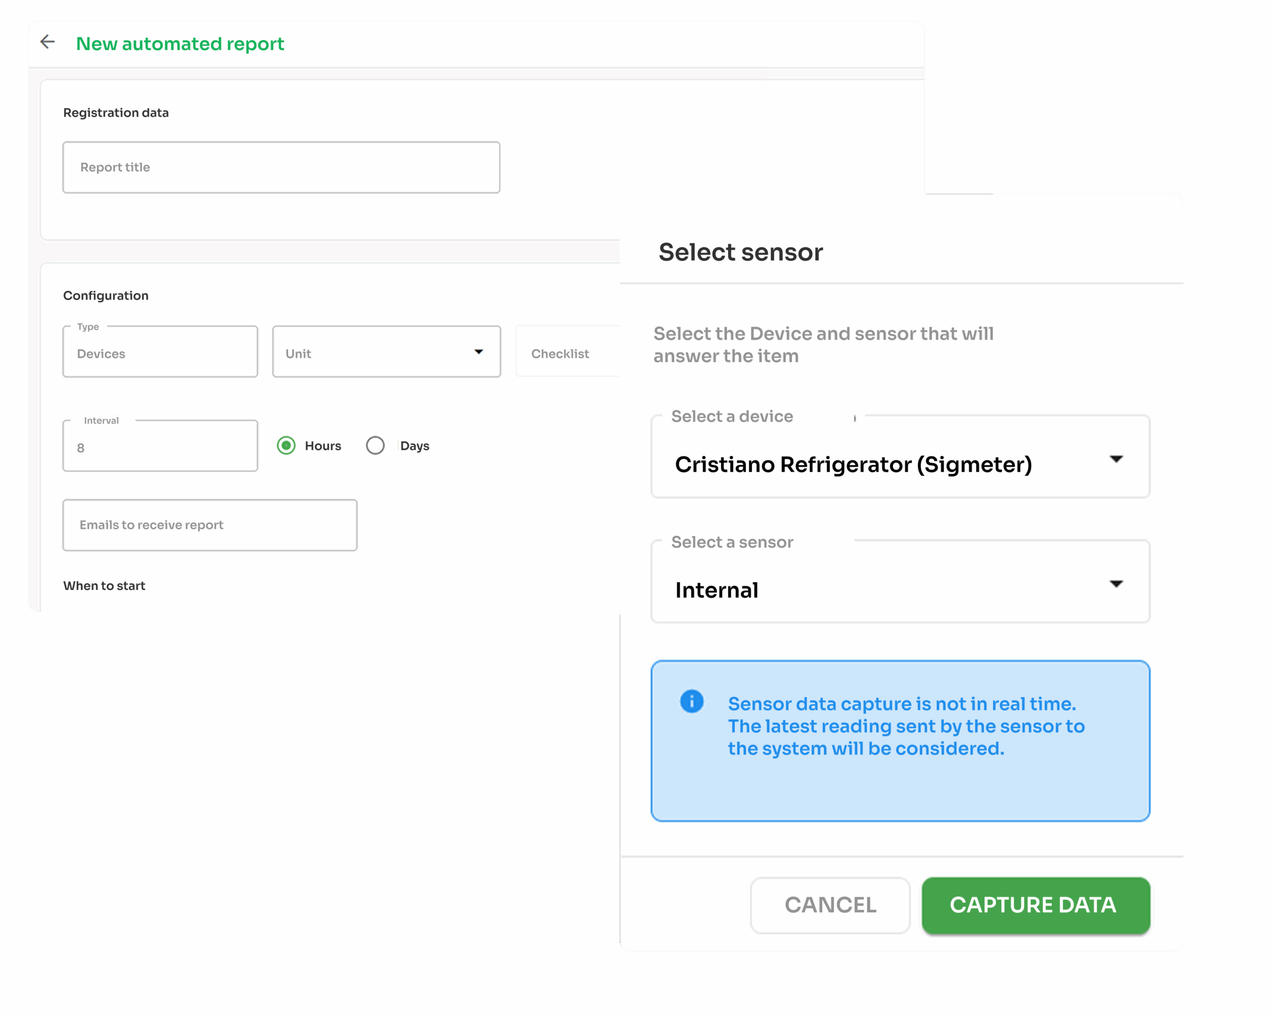Click the Unit dropdown arrow icon
This screenshot has width=1272, height=1017.
click(x=478, y=352)
